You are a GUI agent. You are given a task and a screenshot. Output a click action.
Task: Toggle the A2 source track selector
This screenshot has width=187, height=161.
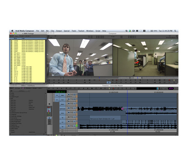click(57, 100)
